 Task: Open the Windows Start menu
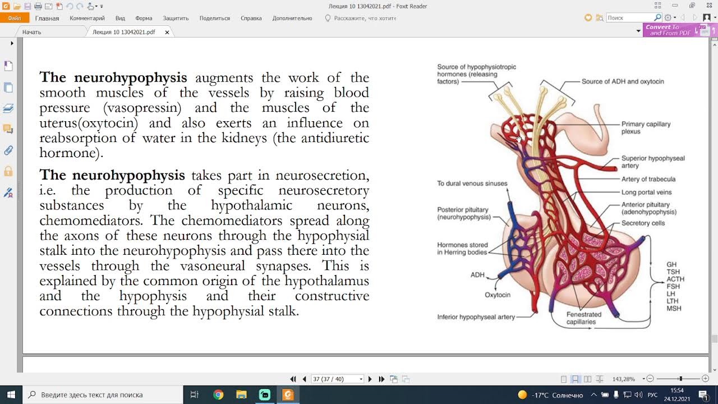[x=11, y=394]
